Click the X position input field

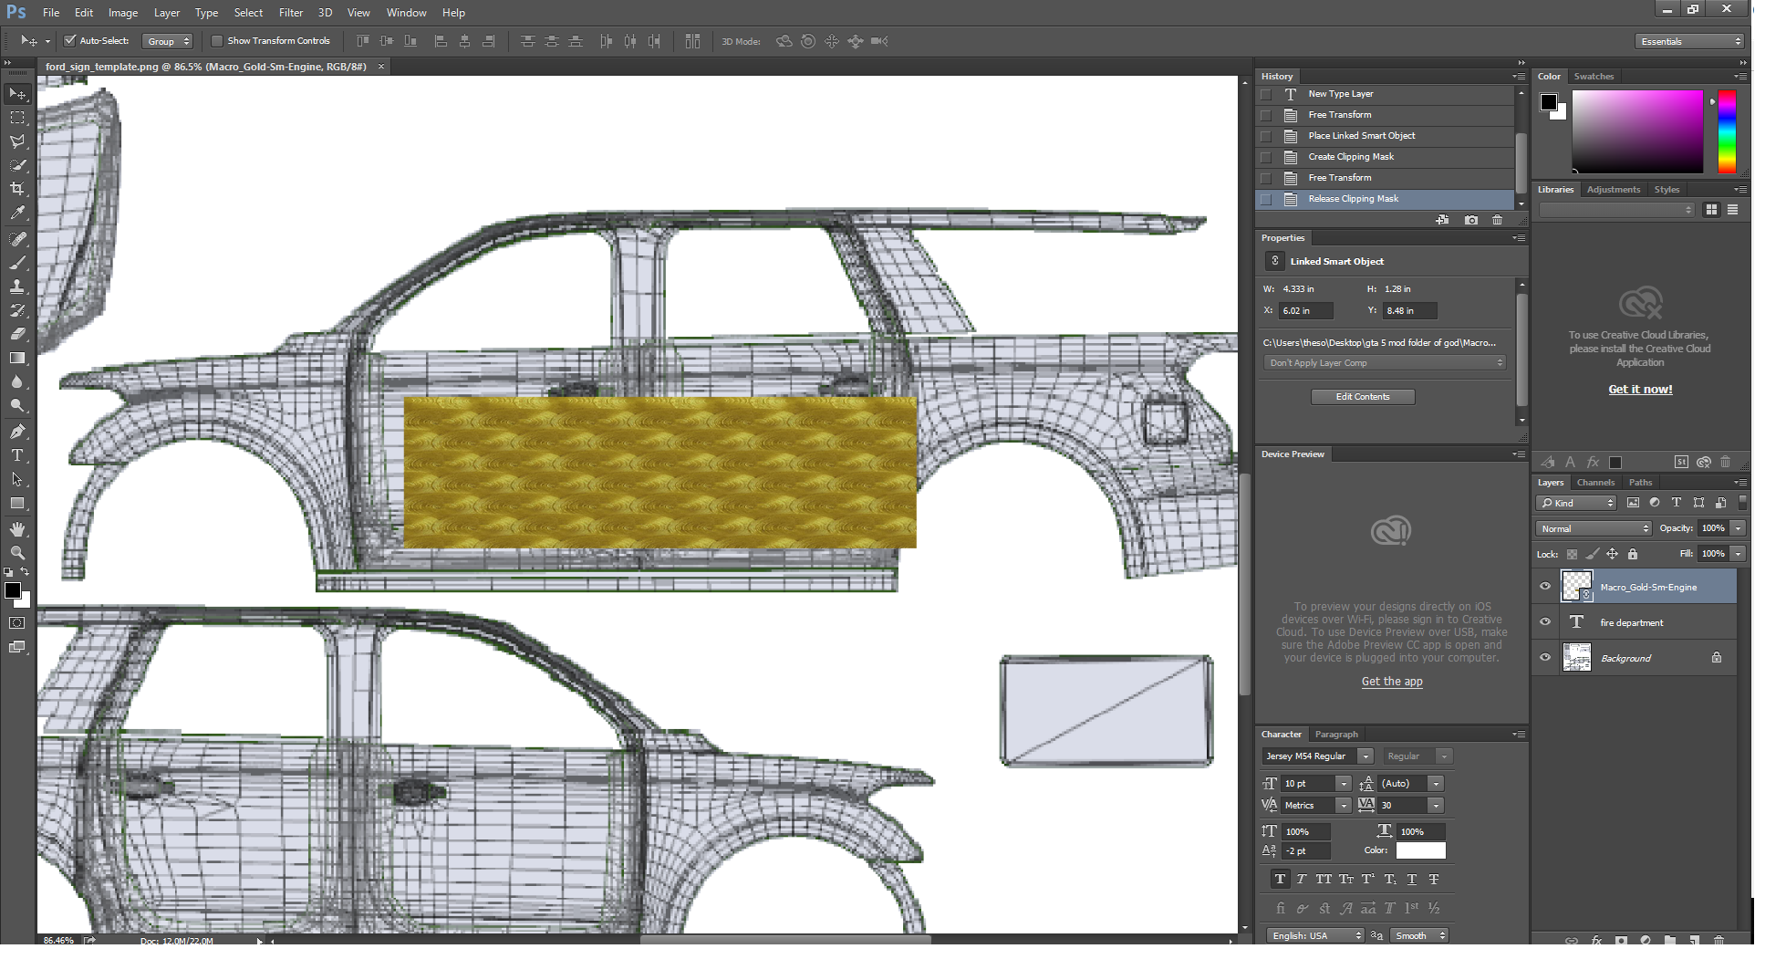1305,311
